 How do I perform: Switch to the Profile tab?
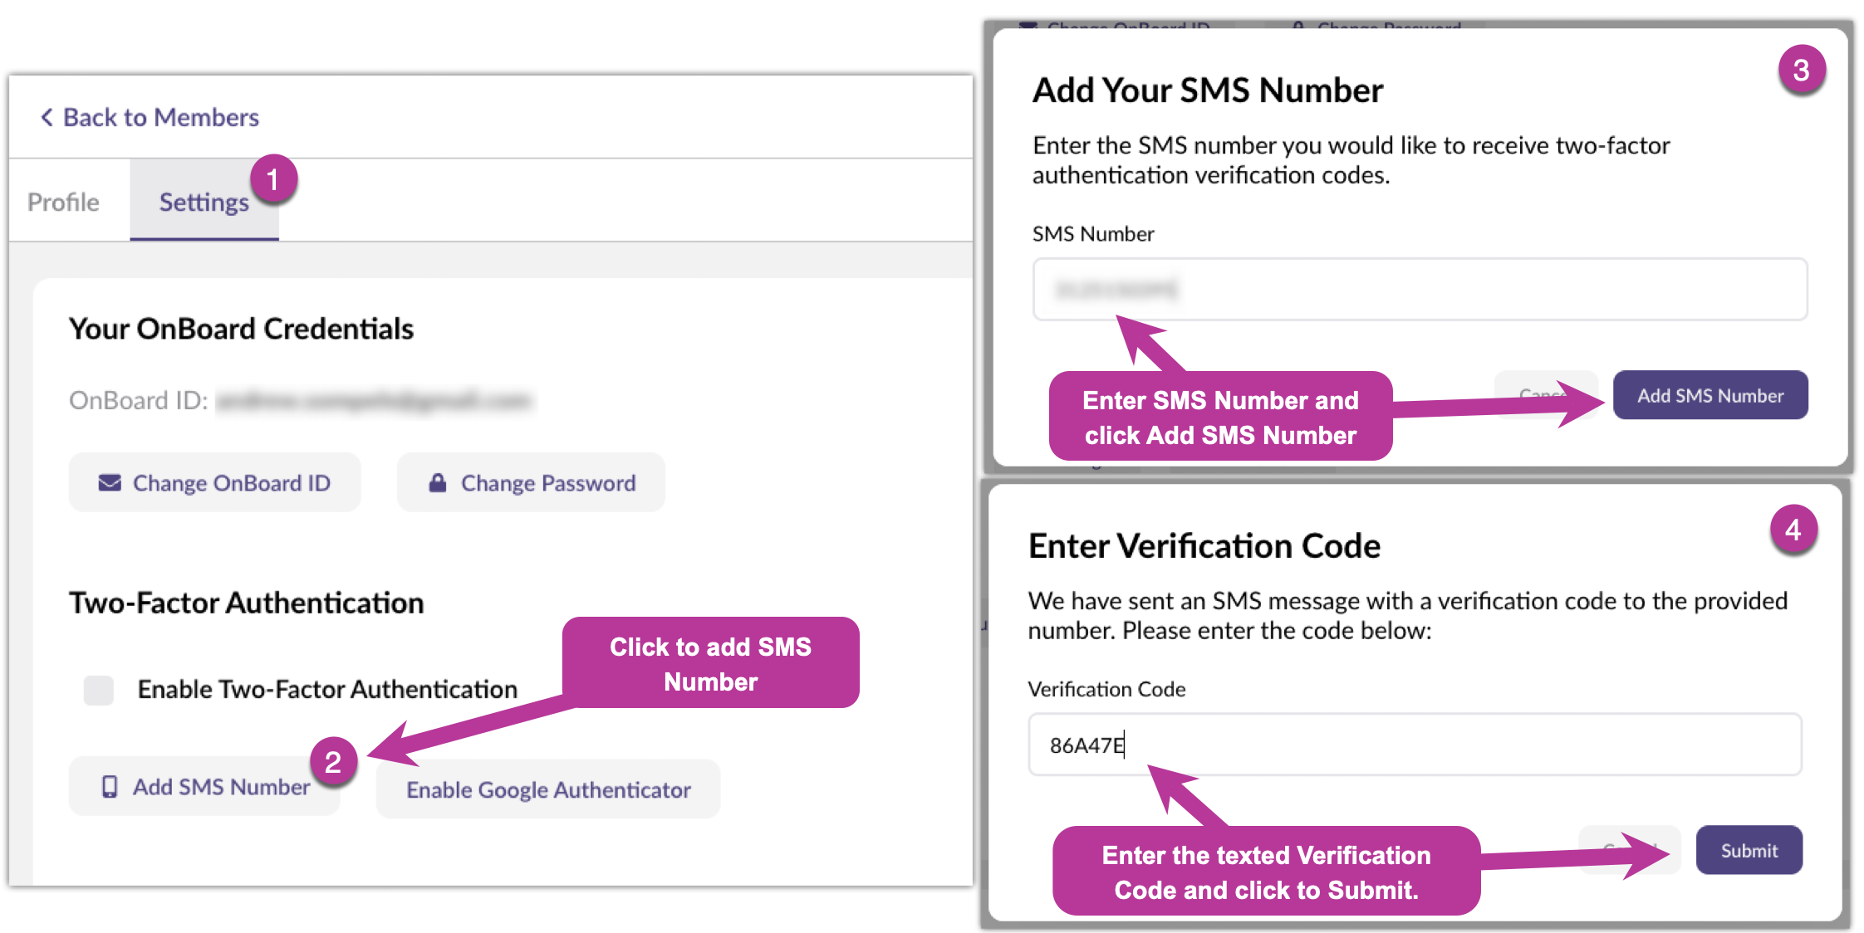click(63, 202)
